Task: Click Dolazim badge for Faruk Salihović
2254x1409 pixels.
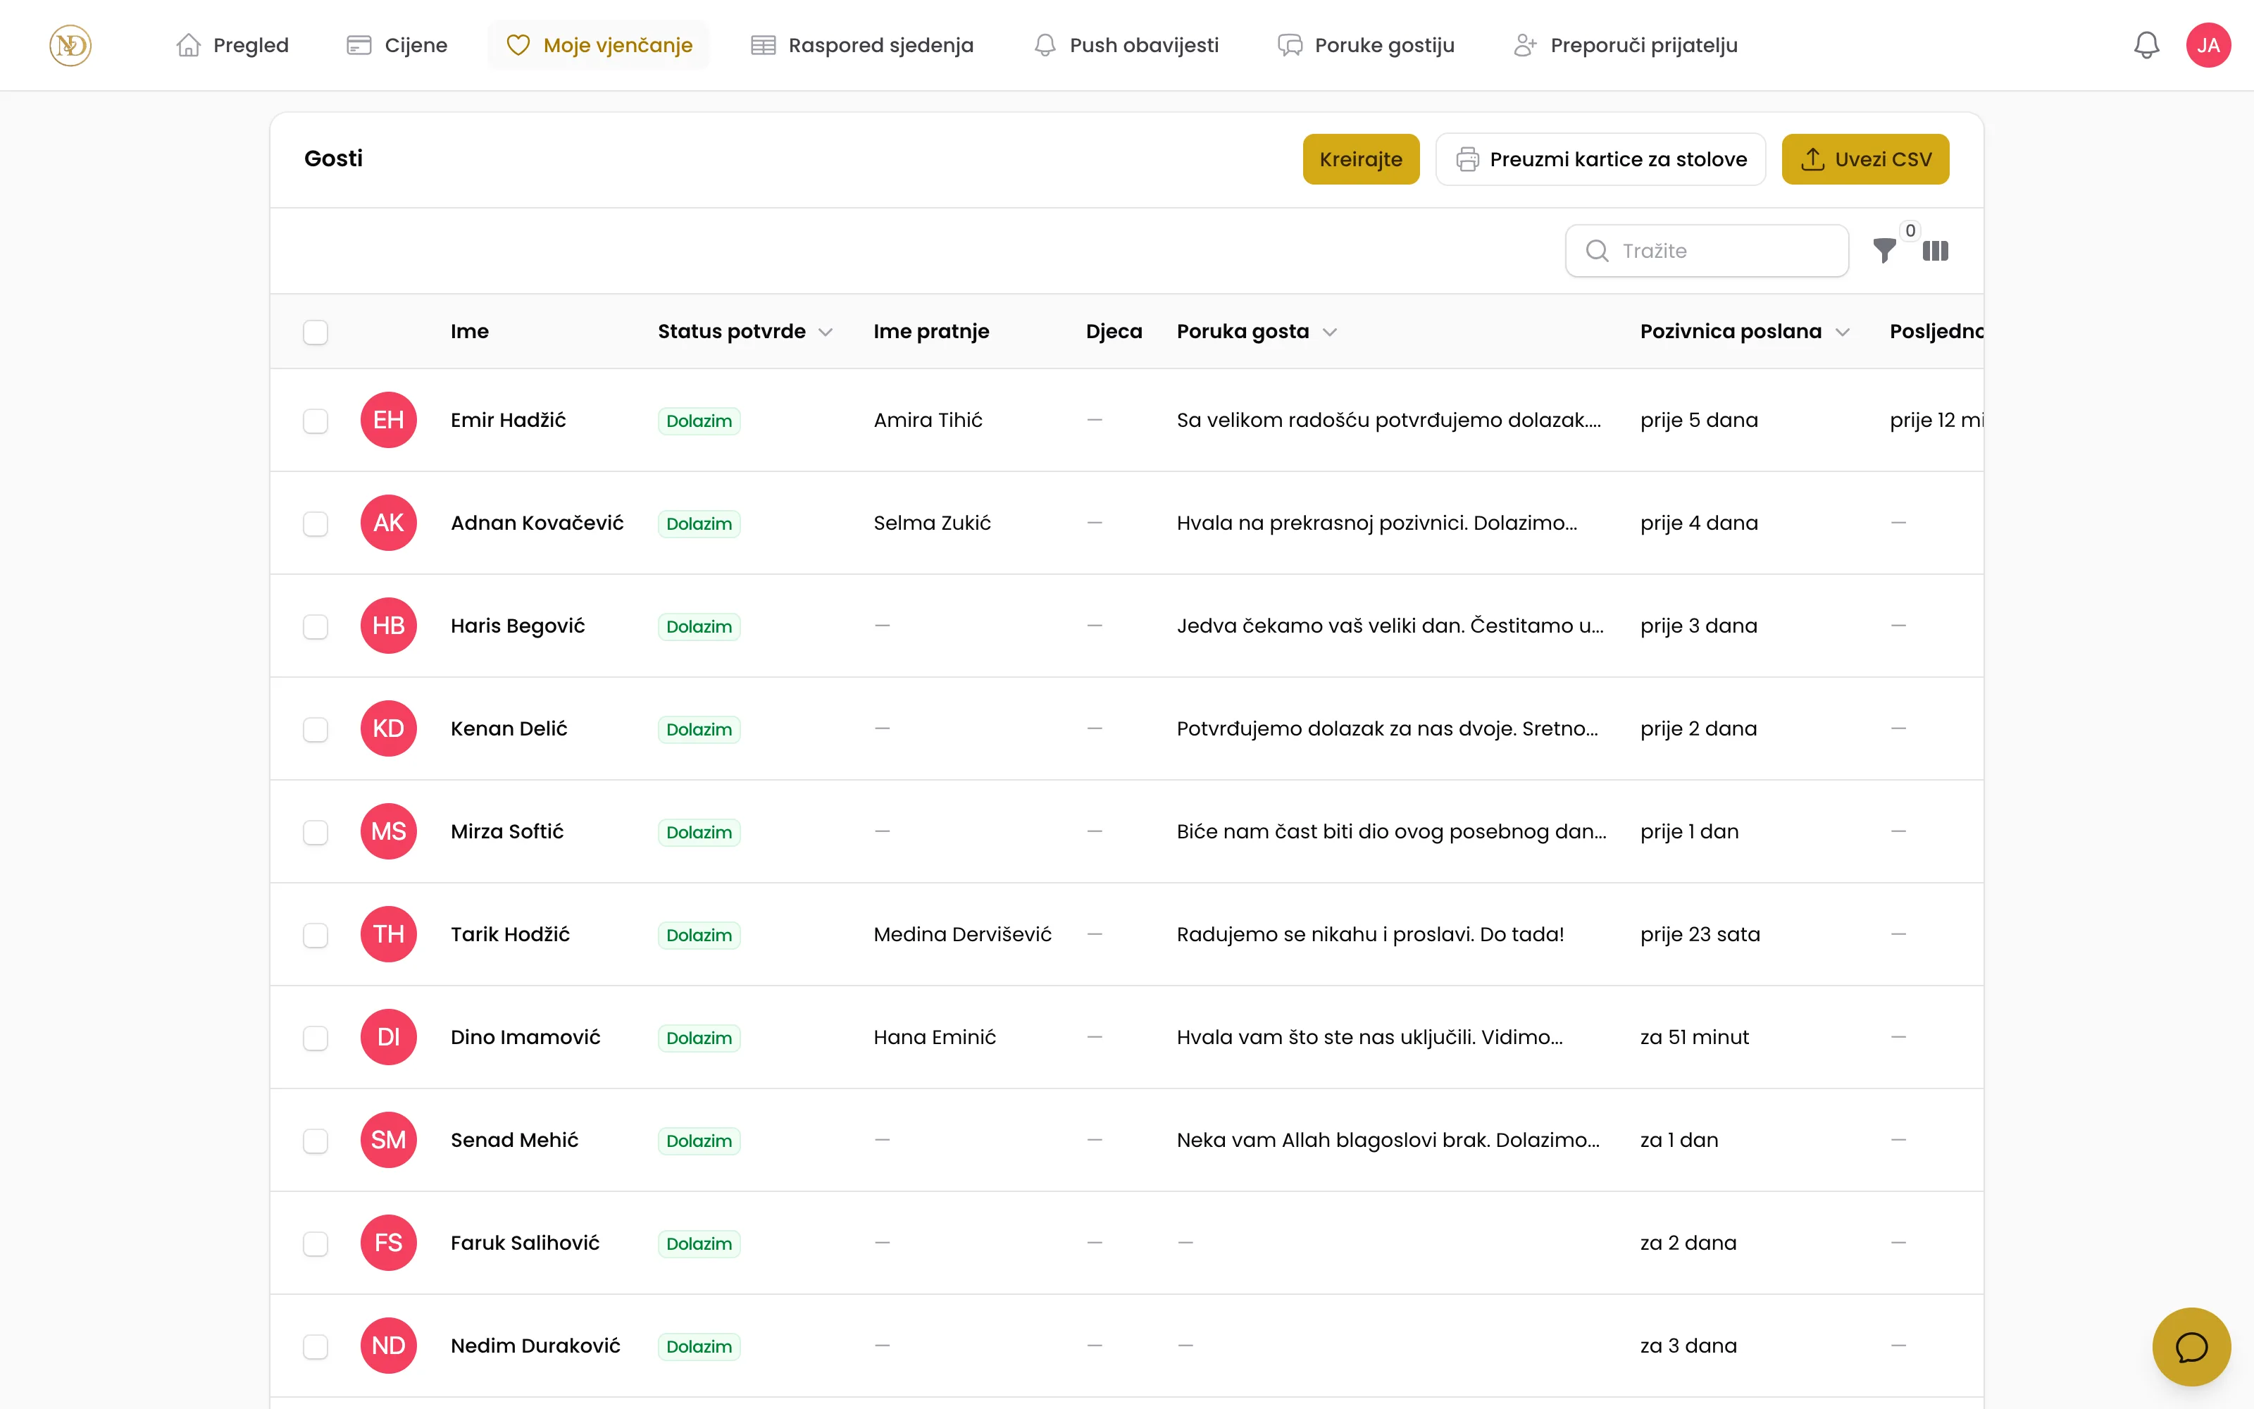Action: (x=699, y=1244)
